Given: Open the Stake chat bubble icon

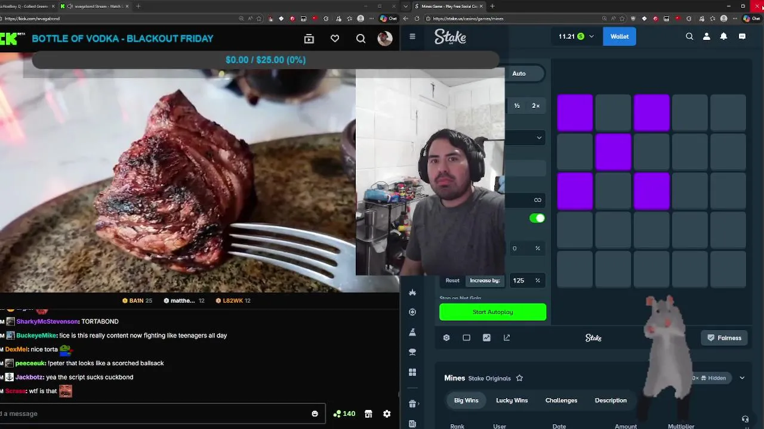Looking at the screenshot, I should [742, 36].
